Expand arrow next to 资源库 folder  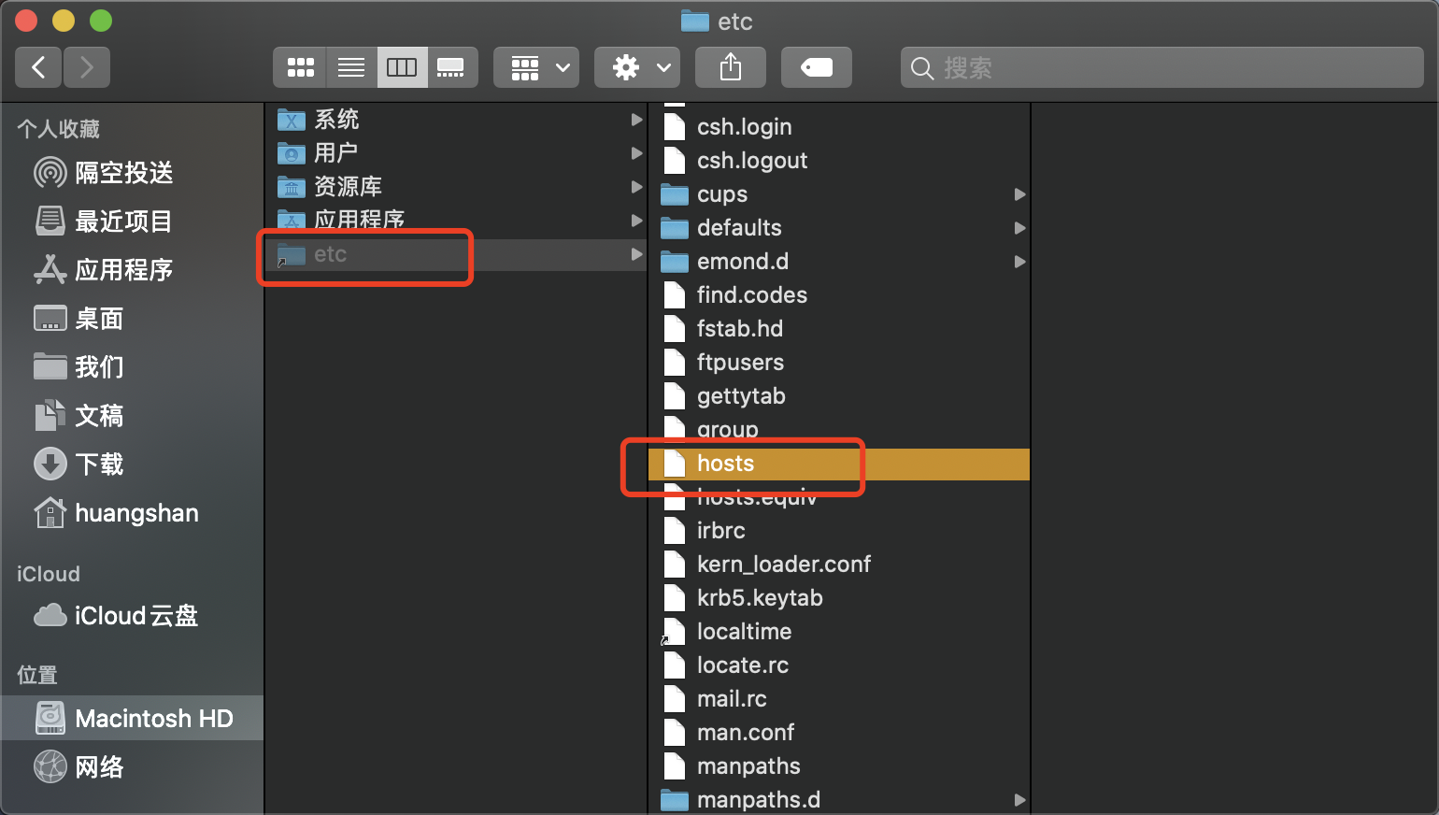click(x=636, y=187)
